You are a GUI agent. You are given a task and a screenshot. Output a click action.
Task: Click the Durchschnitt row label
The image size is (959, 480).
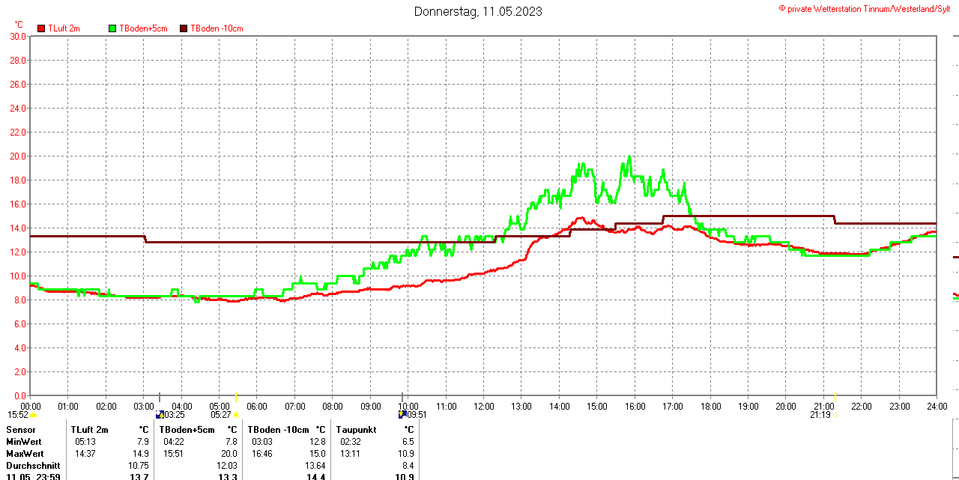33,466
